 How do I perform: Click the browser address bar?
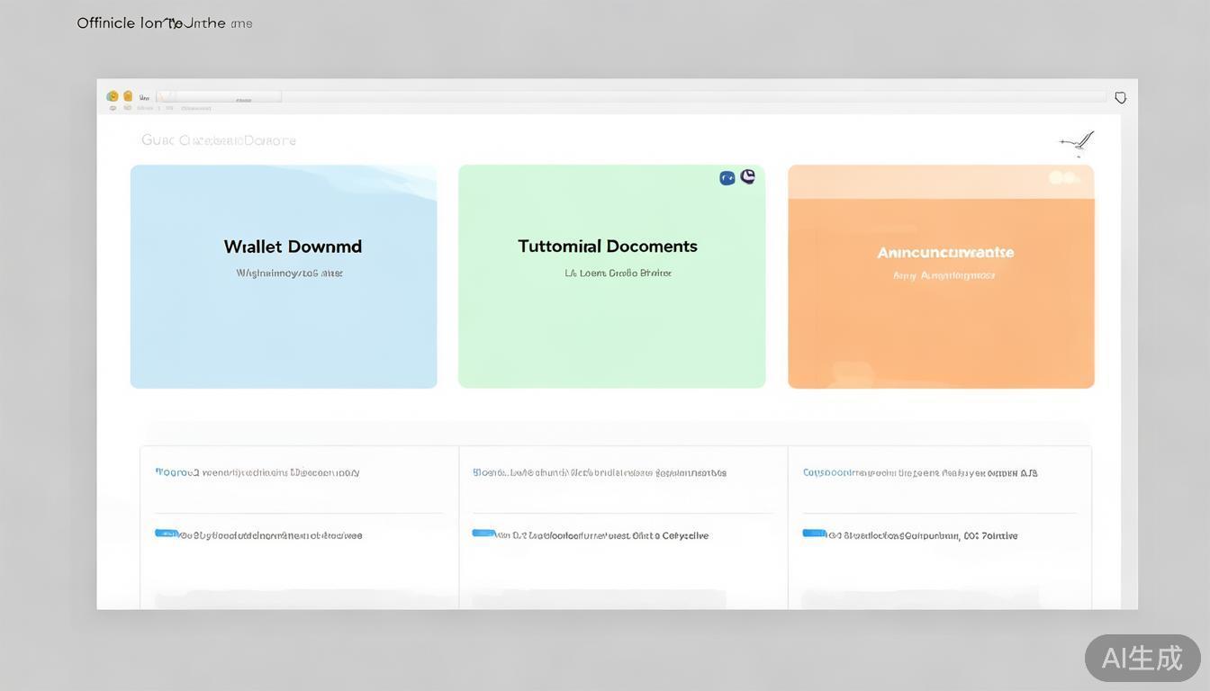click(693, 96)
